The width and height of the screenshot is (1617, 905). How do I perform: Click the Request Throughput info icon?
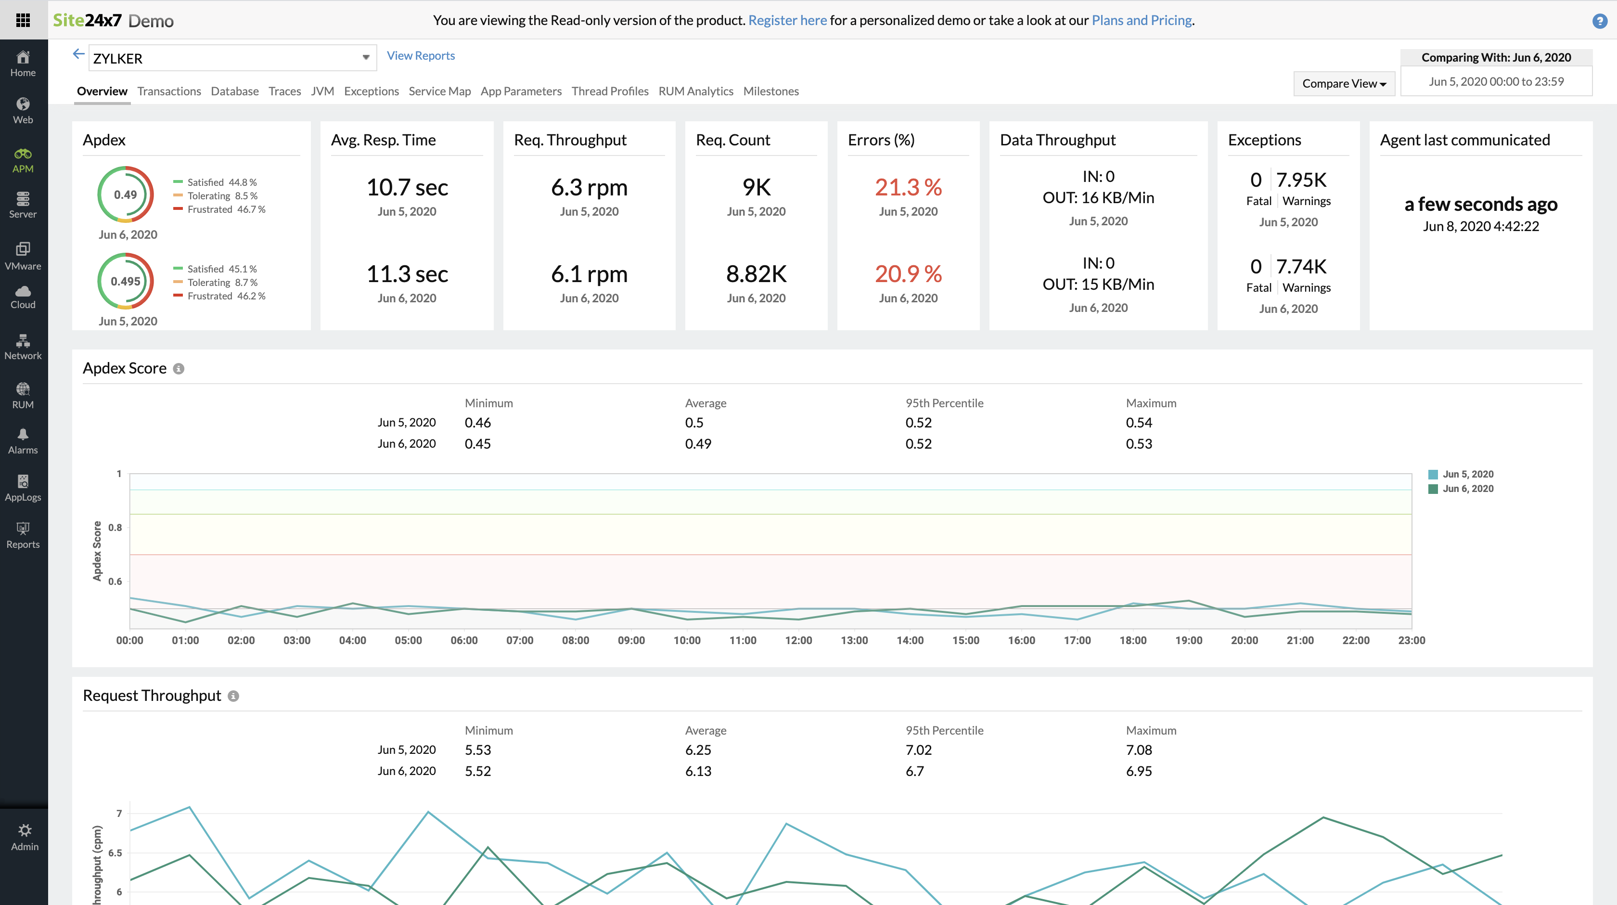point(233,696)
